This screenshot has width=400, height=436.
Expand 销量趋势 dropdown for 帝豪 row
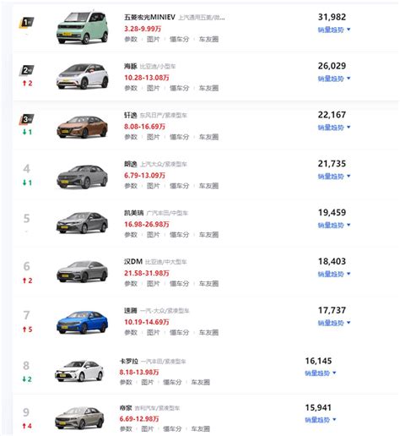click(321, 420)
